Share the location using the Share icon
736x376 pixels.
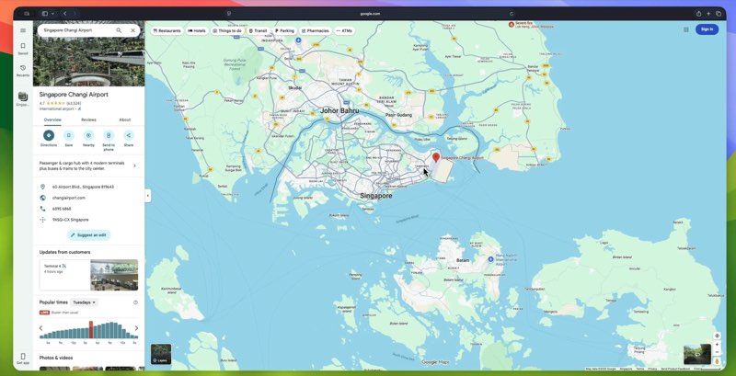point(129,135)
